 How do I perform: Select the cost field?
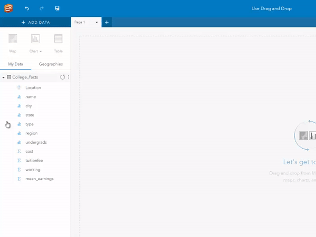29,152
